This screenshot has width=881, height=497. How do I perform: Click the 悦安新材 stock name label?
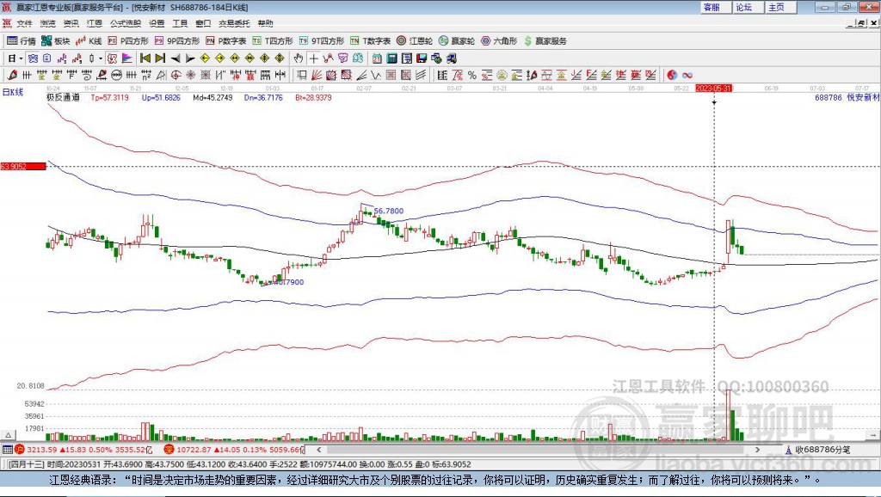click(862, 97)
